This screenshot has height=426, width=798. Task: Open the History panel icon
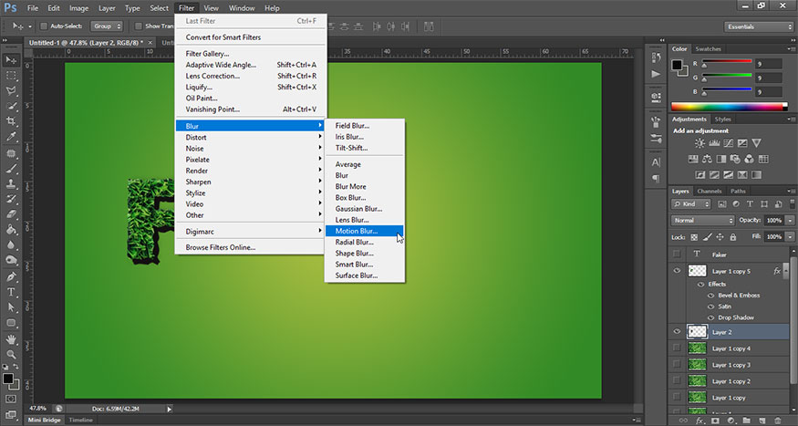(x=656, y=58)
